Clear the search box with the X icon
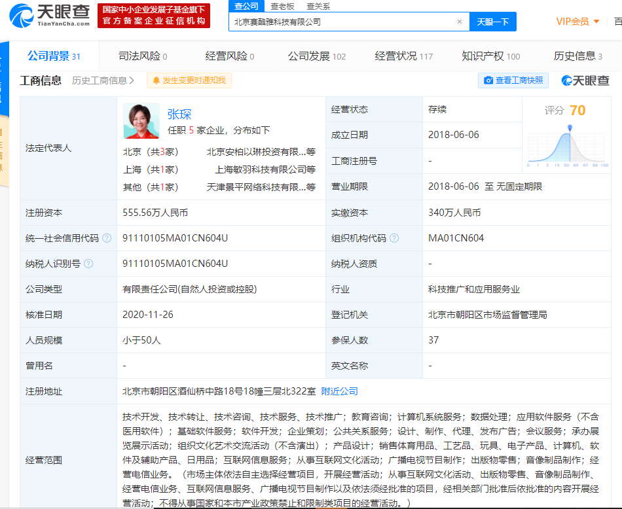The image size is (622, 509). click(460, 22)
